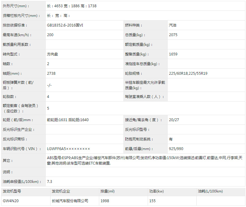
Task: Select the dimensions value 长：4653 宽：1886 高：1738
Action: coord(72,6)
